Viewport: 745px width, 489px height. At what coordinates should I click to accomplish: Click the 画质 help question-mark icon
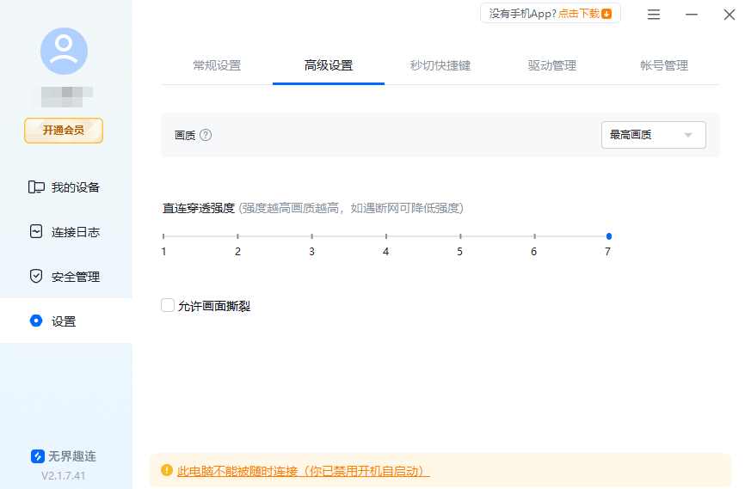coord(206,135)
